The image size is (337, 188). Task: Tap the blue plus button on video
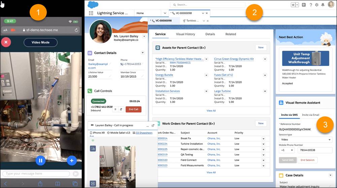72,160
